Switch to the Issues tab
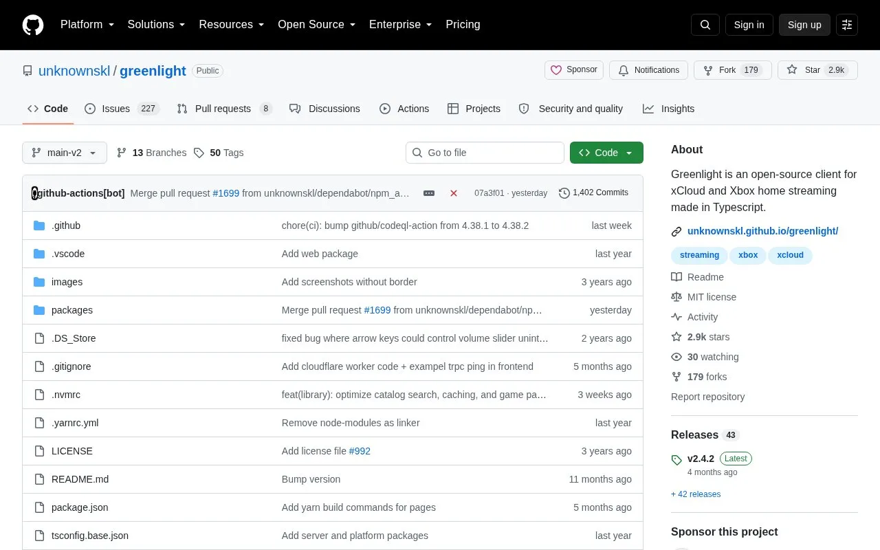This screenshot has width=880, height=550. [122, 109]
